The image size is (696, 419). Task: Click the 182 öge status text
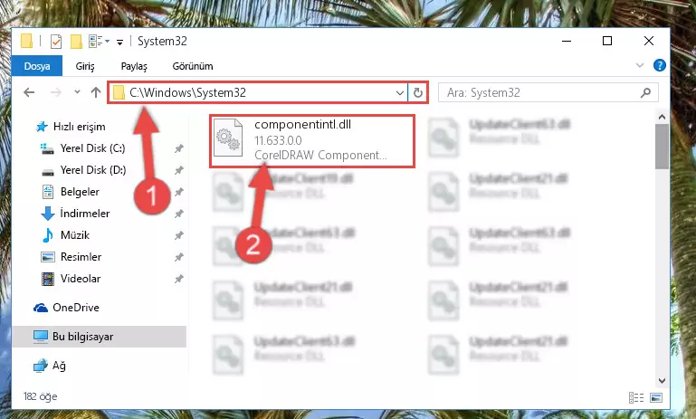[41, 396]
